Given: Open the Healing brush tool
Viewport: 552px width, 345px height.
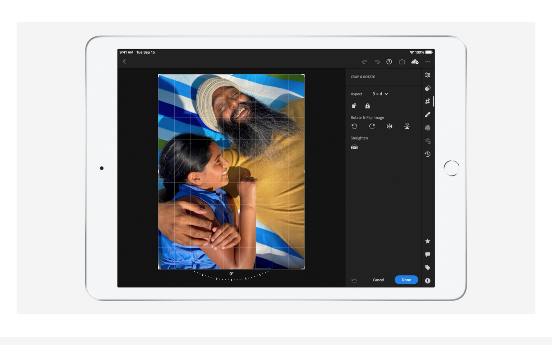Looking at the screenshot, I should (428, 115).
